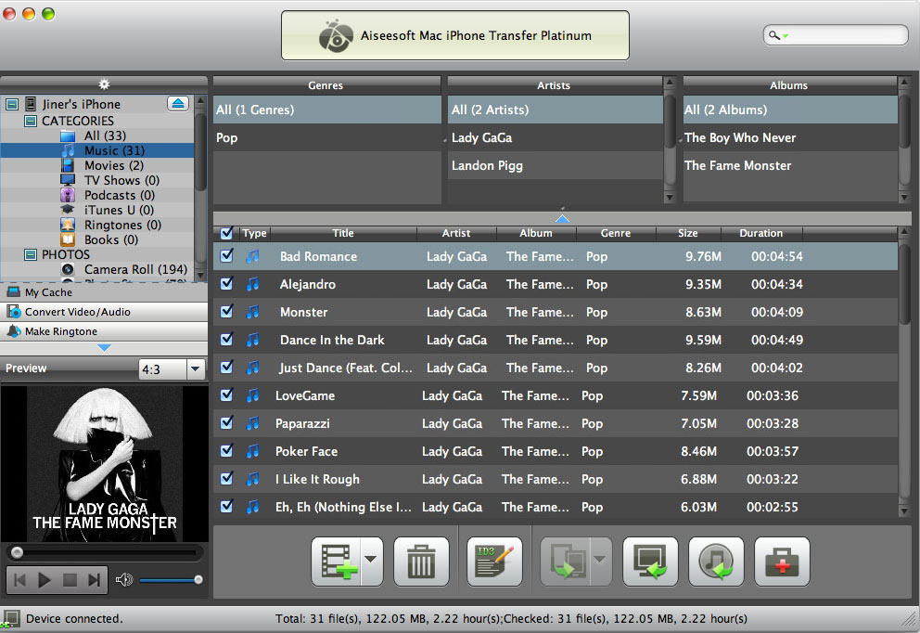Viewport: 920px width, 633px height.
Task: Filter by The Boy Who Never album
Action: 790,138
